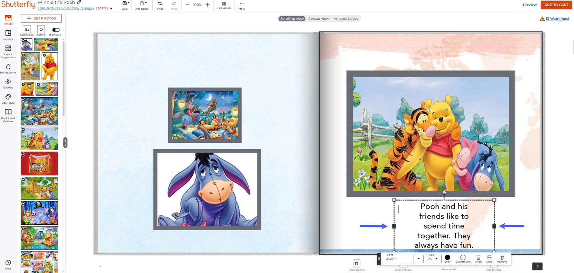Open the Stickers panel

pos(8,83)
